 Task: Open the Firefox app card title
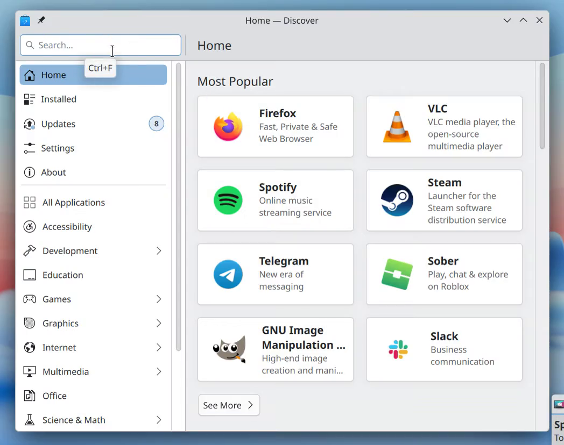277,113
